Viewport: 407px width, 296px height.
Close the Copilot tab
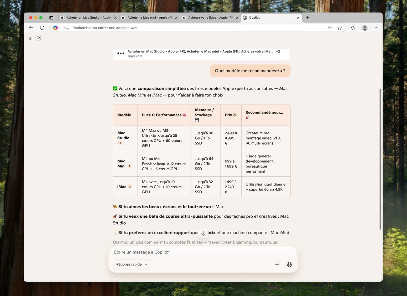tap(298, 18)
